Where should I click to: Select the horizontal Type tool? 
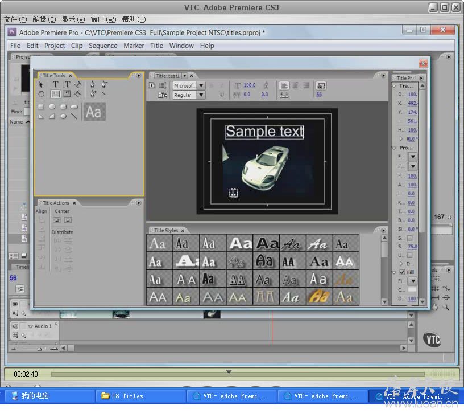[x=55, y=85]
